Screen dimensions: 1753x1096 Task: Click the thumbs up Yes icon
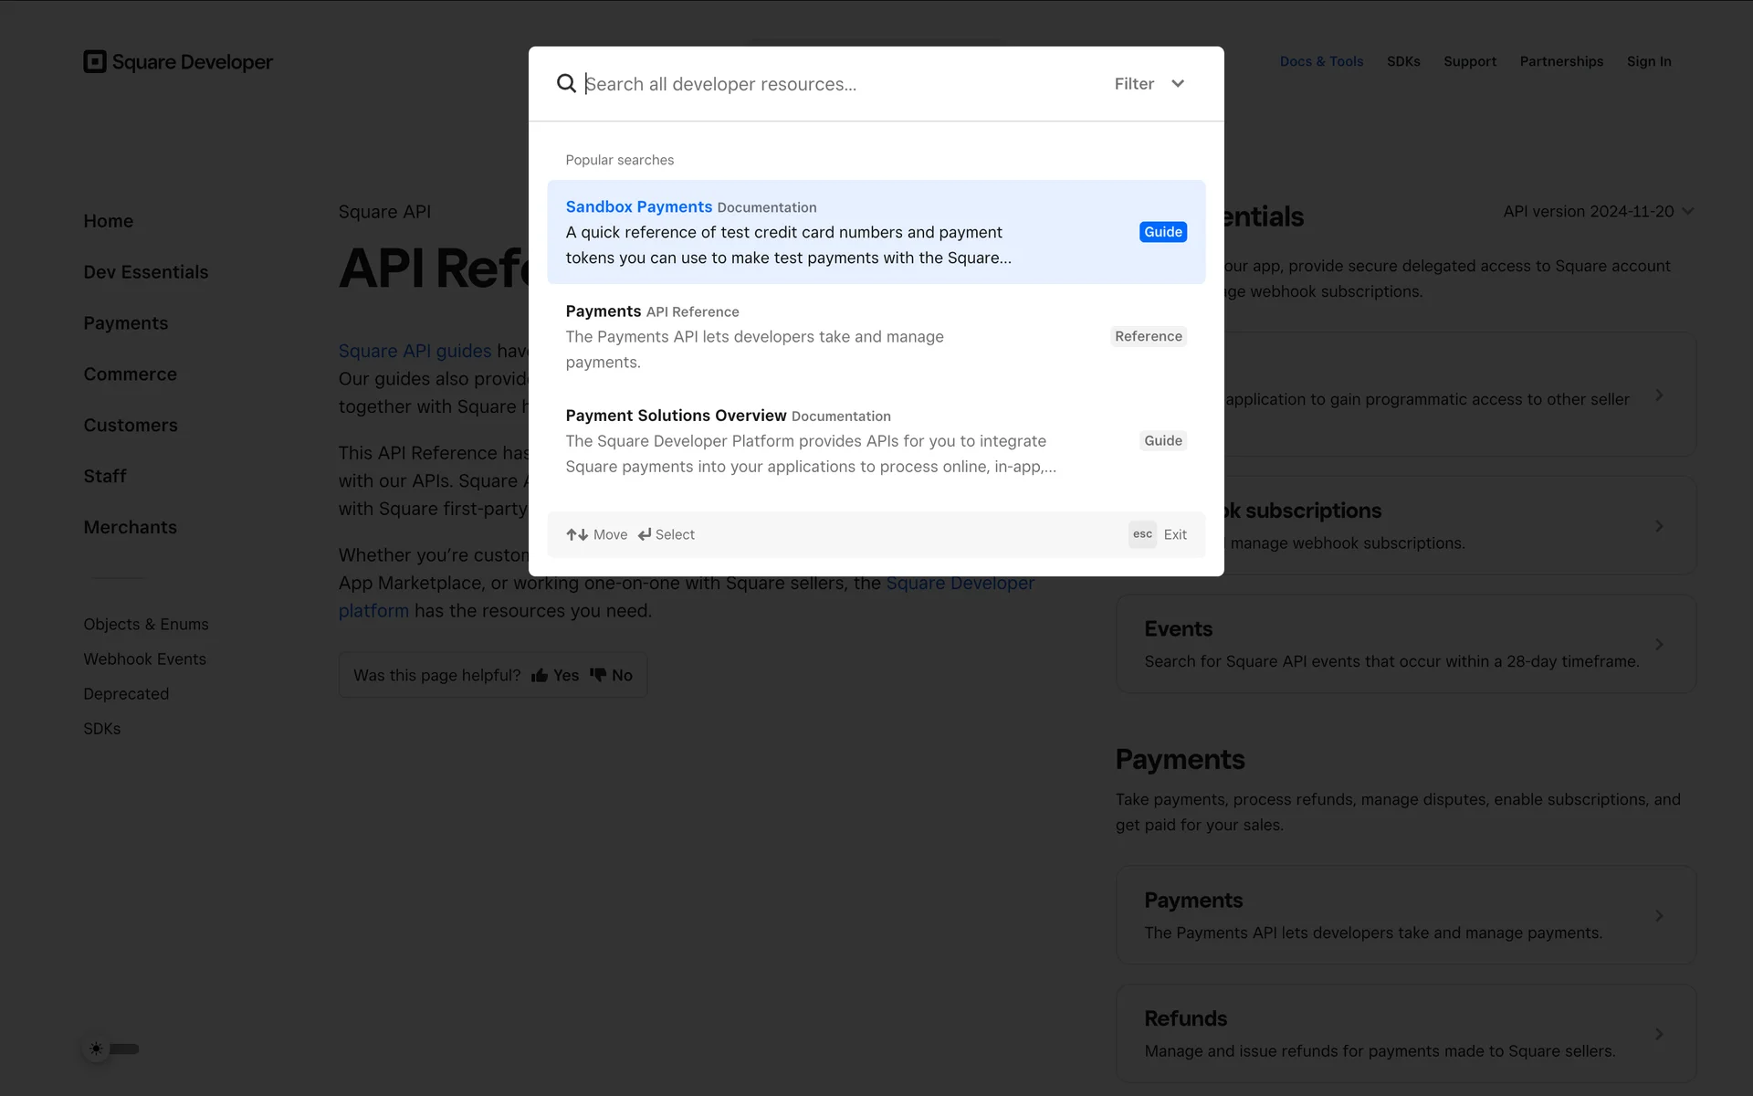coord(540,675)
